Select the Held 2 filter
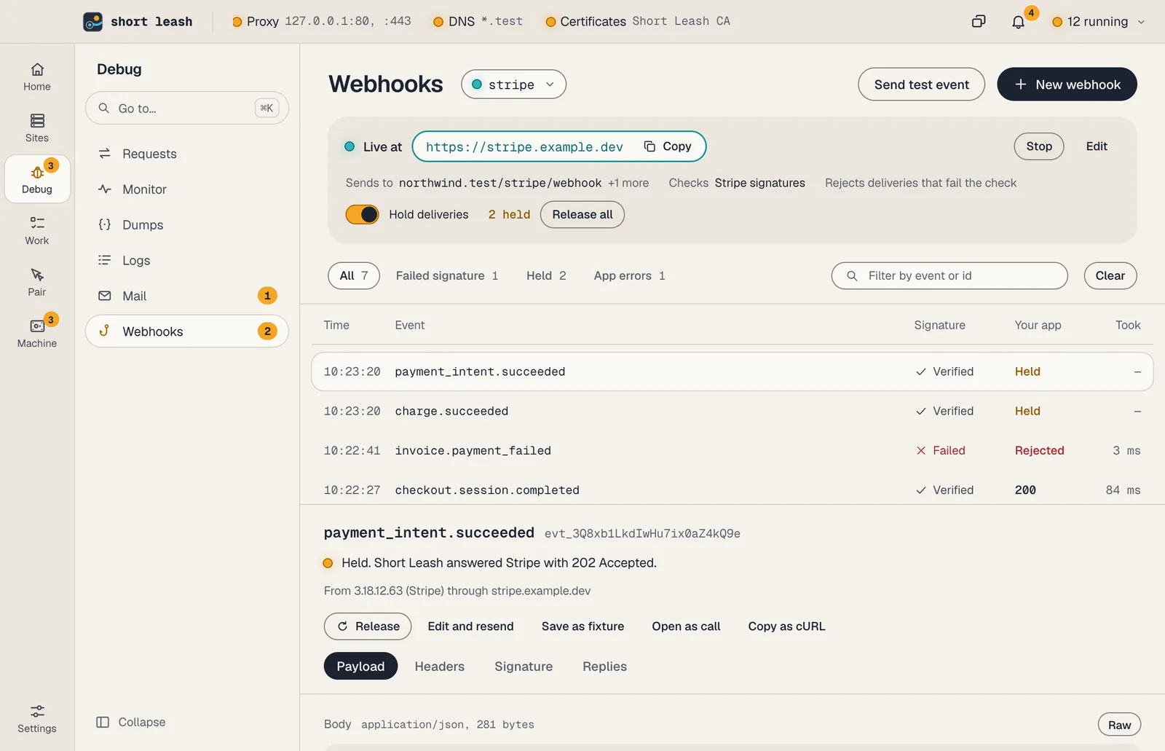 coord(546,275)
